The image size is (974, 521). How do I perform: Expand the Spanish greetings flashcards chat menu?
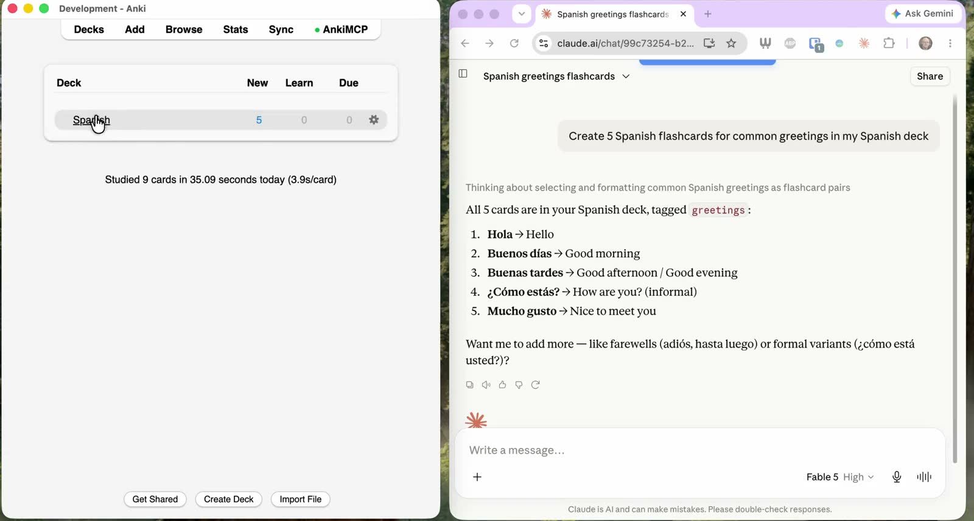626,76
